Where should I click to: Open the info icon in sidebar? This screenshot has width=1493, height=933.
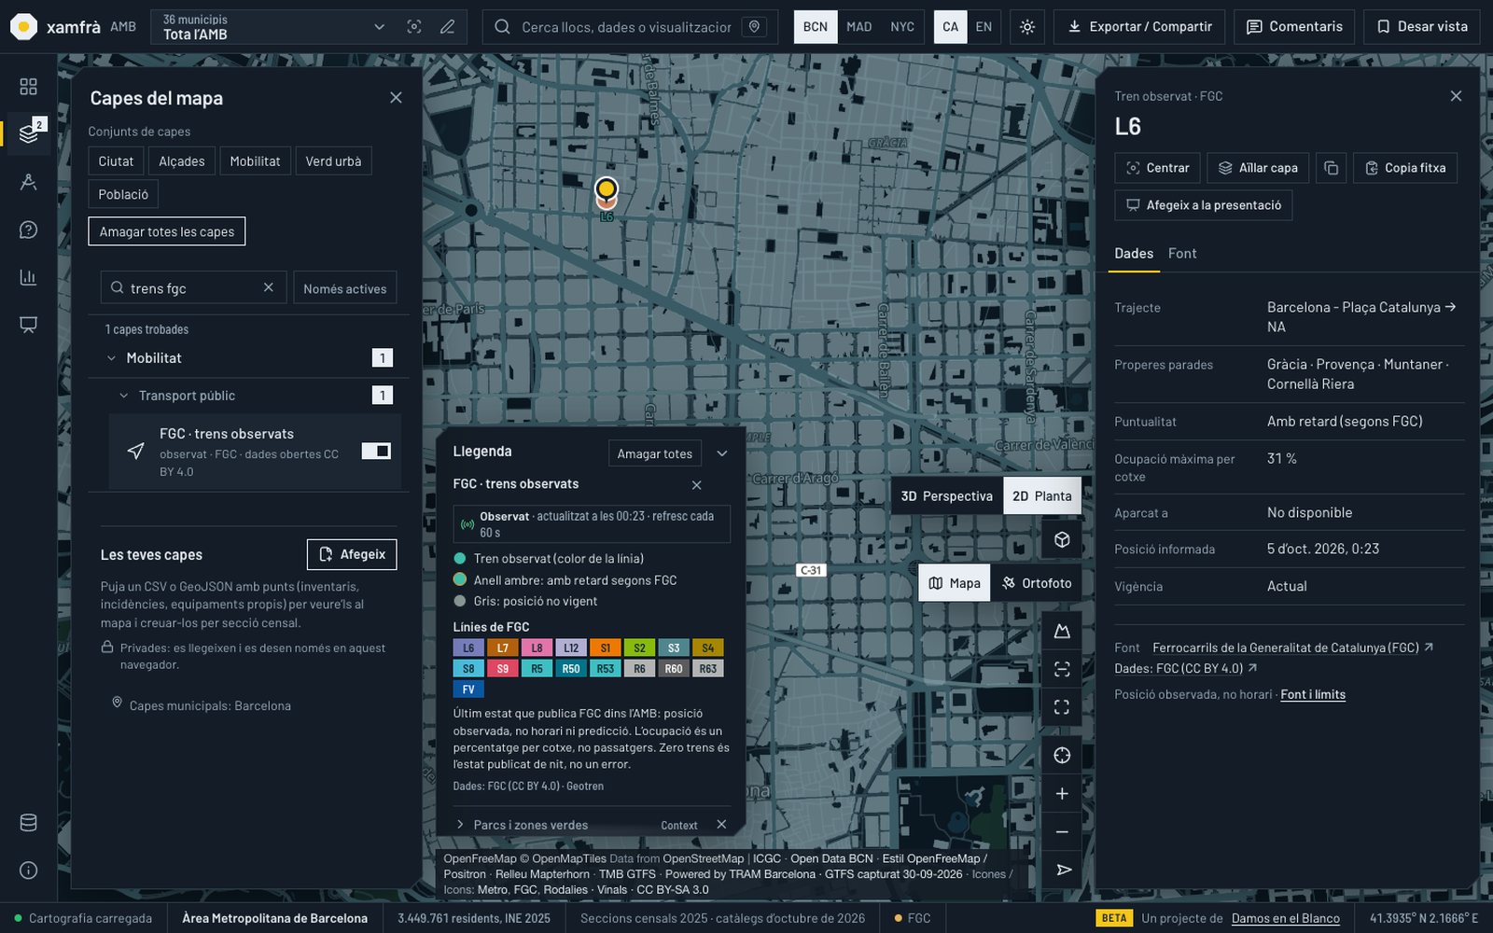(28, 870)
